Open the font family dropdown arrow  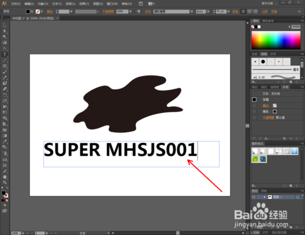pyautogui.click(x=192, y=12)
